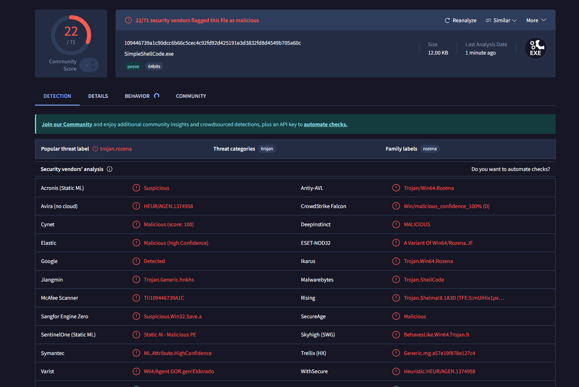Image resolution: width=579 pixels, height=387 pixels.
Task: Click the Jiangmin Trojan.Generic alert icon
Action: pos(136,279)
